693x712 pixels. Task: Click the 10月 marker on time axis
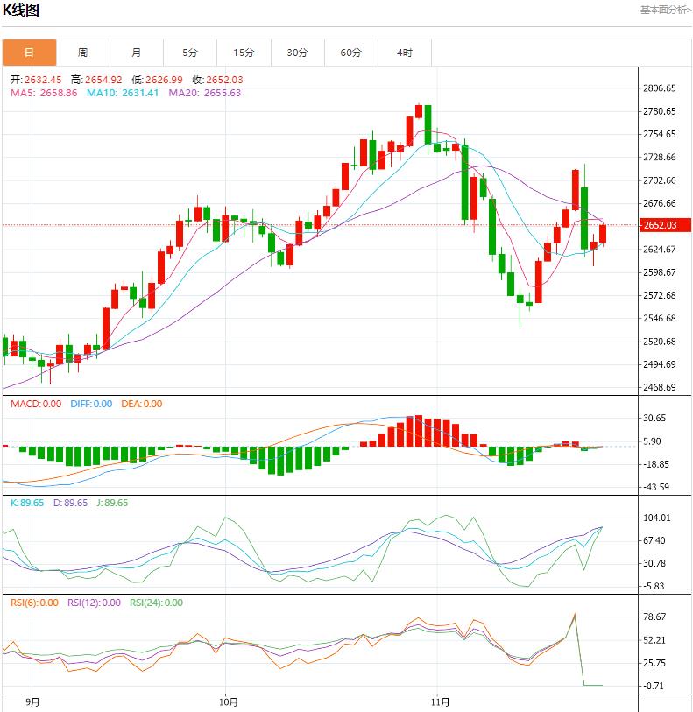tap(227, 701)
